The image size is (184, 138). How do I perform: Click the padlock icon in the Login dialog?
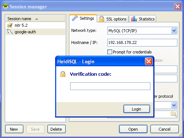pyautogui.click(x=63, y=74)
